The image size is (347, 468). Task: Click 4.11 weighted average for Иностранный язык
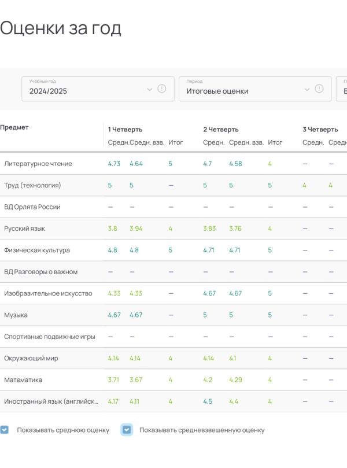coord(134,401)
